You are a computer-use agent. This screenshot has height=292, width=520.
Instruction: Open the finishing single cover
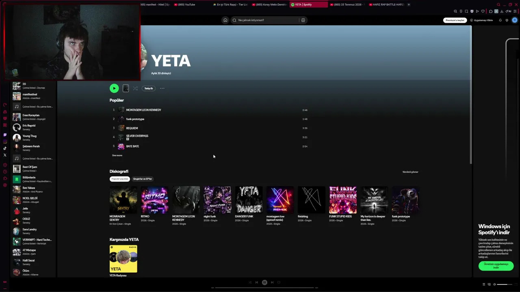coord(312,200)
